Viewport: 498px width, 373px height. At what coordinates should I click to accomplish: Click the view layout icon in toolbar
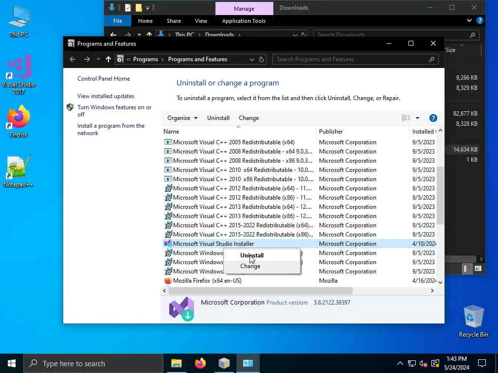click(x=406, y=118)
